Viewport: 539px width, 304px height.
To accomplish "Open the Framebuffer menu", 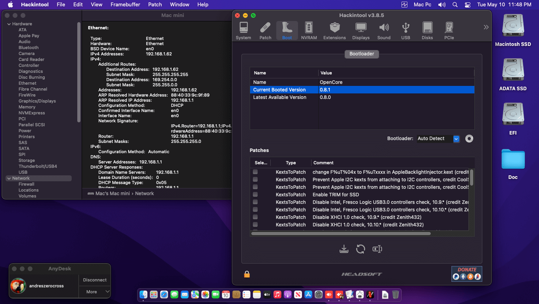I will (x=126, y=5).
